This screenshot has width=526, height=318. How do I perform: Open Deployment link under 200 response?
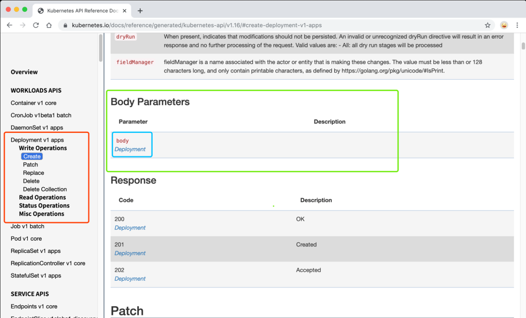(x=130, y=228)
